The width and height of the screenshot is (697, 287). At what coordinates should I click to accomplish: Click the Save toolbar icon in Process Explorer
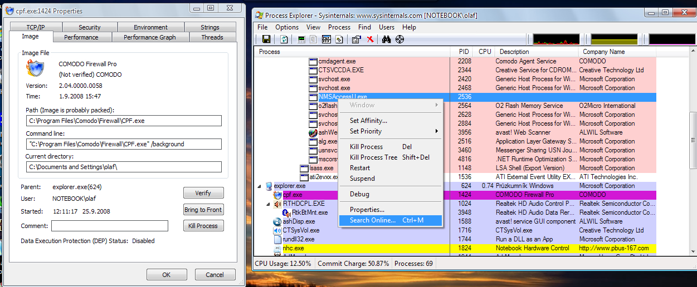click(x=266, y=39)
